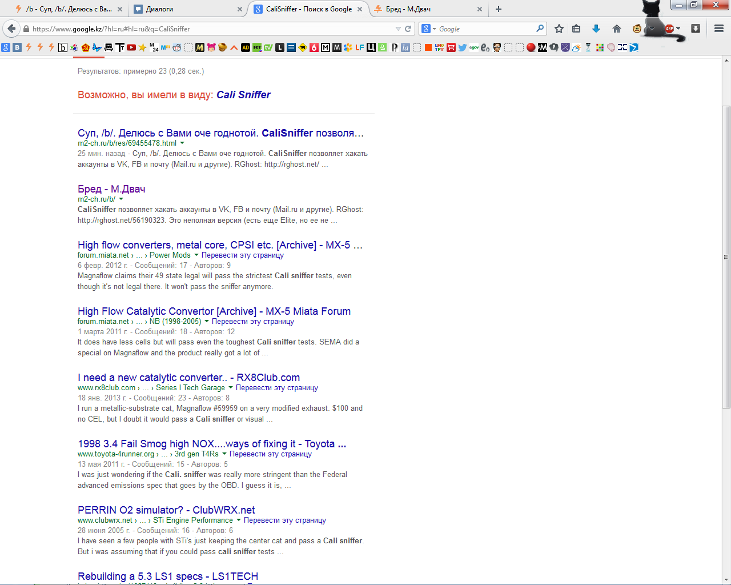Open the I need a new catalytic converter result
The width and height of the screenshot is (731, 585).
click(188, 378)
